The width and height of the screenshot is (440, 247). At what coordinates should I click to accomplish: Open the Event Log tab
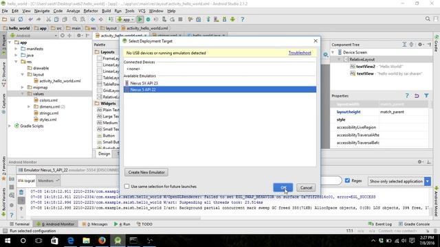point(380,224)
